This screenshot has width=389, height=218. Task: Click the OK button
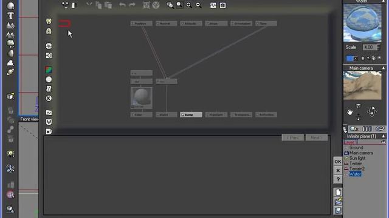pos(338,162)
